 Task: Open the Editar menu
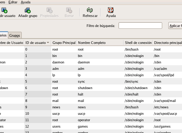tap(13, 2)
